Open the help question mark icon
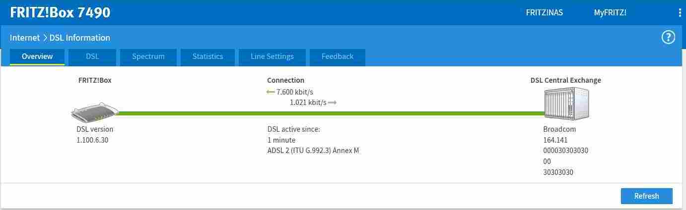 click(668, 37)
